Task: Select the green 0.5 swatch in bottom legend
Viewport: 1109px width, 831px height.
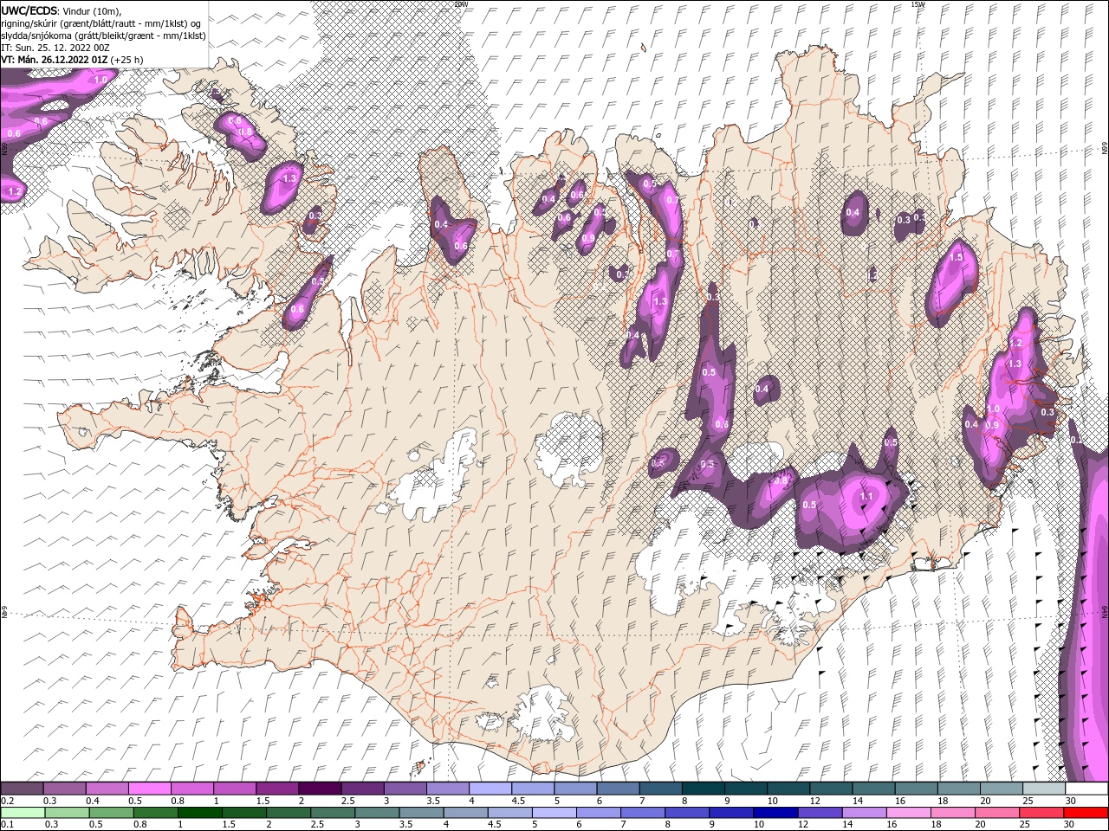Action: [111, 813]
